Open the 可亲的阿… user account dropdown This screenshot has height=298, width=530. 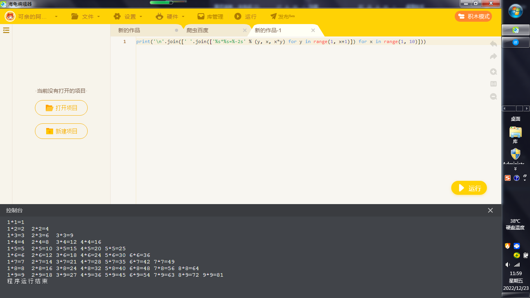pyautogui.click(x=32, y=17)
